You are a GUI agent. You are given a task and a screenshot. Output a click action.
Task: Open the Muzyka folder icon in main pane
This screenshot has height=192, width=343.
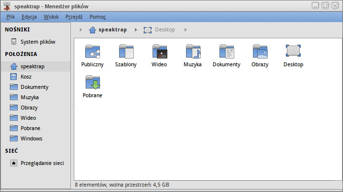pos(193,52)
